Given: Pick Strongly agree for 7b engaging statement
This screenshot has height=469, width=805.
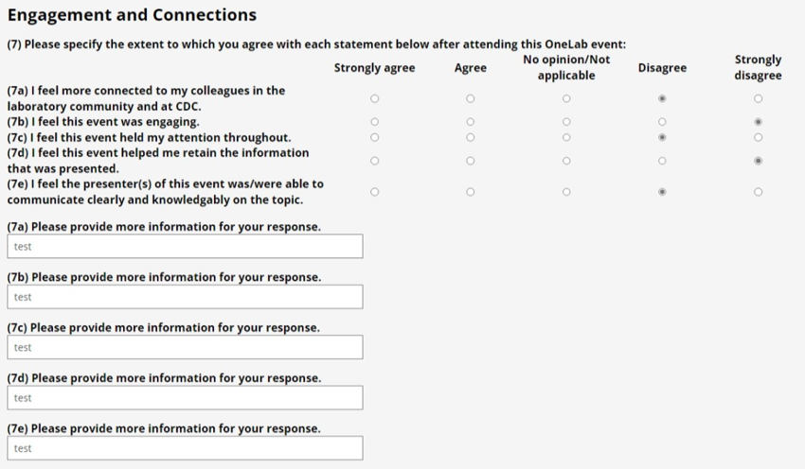Looking at the screenshot, I should click(x=375, y=122).
